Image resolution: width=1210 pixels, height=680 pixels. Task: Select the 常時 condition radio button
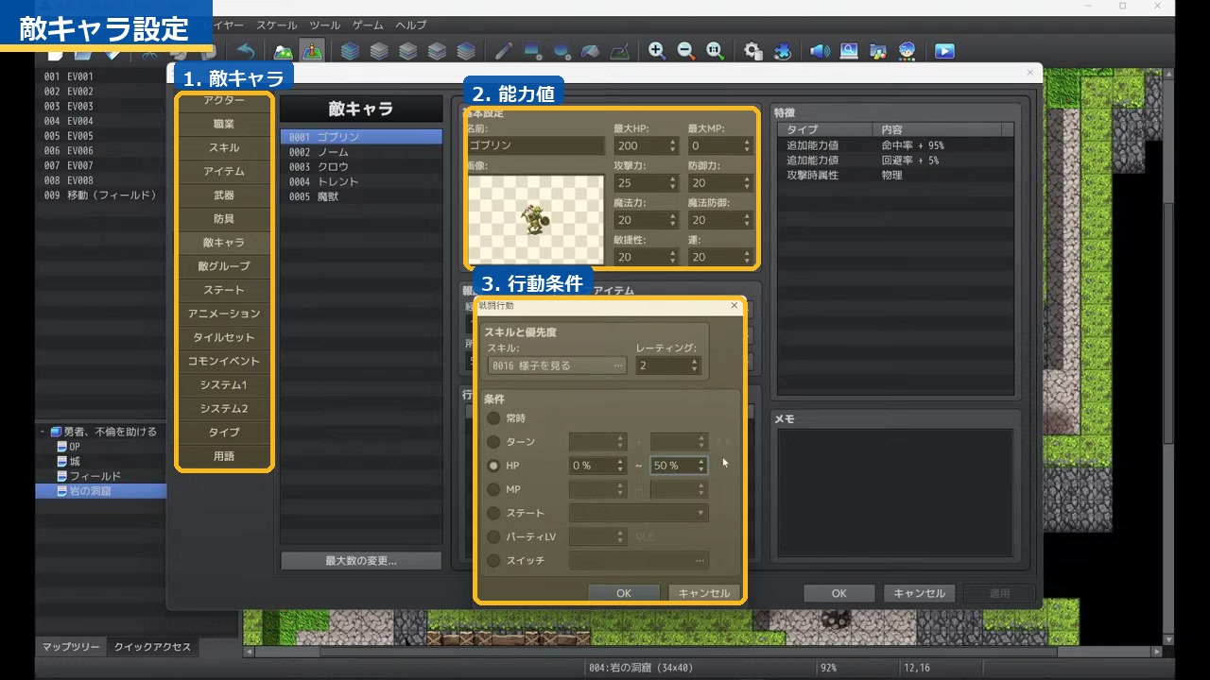(493, 418)
